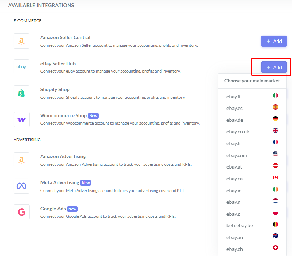Add the Amazon Seller Central integration
292x261 pixels.
click(x=274, y=41)
